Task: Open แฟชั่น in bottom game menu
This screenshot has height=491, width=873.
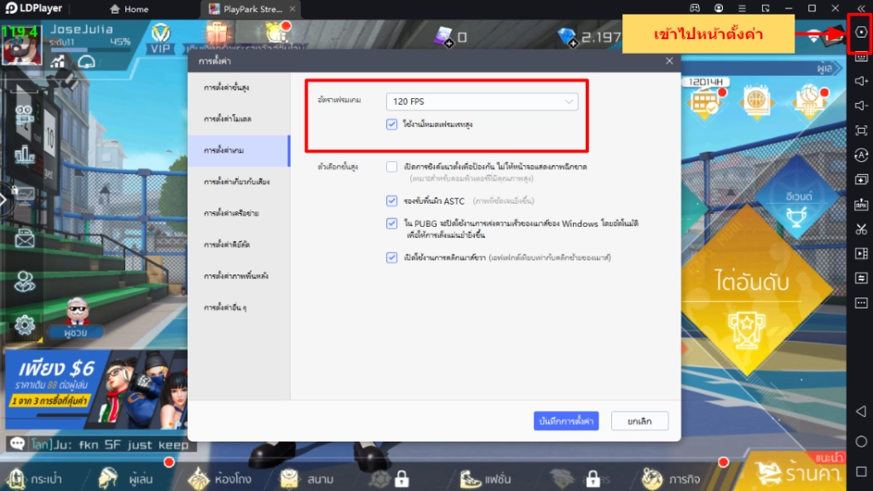Action: click(485, 478)
